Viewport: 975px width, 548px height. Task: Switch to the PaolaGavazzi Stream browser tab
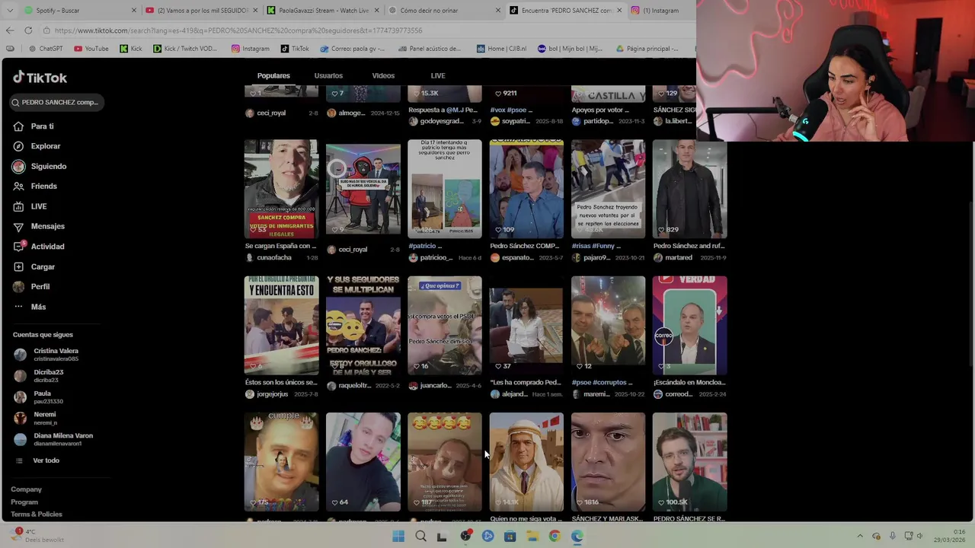(x=324, y=11)
